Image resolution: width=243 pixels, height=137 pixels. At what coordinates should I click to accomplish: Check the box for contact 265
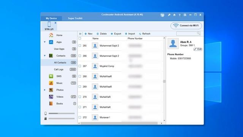click(80, 46)
